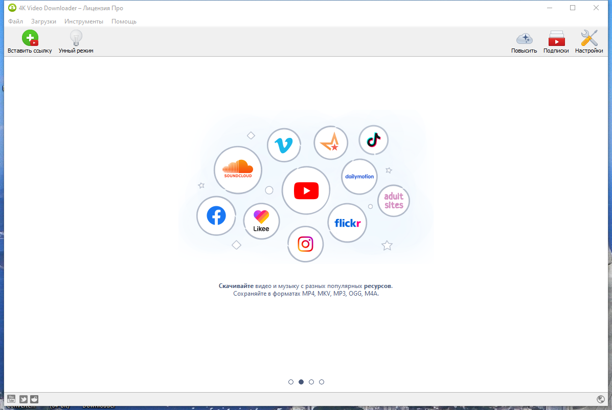Click the Flickr logo bubble
Viewport: 612px width, 410px height.
point(347,223)
